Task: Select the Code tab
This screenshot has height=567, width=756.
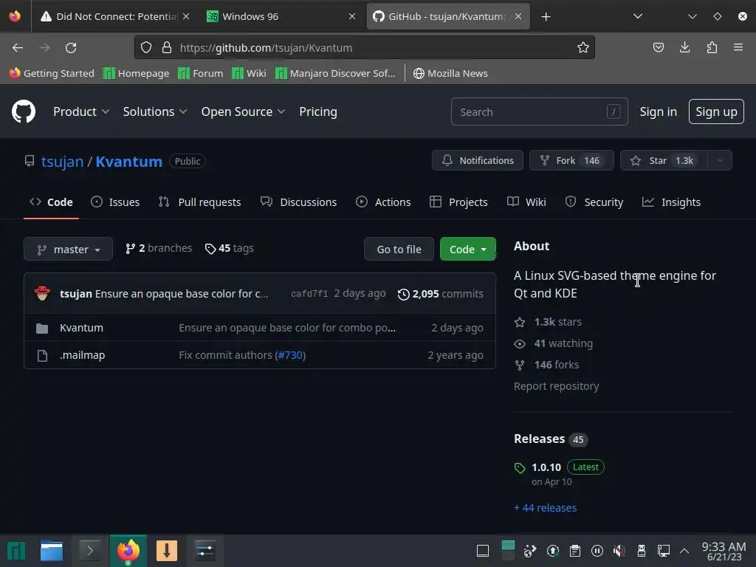Action: (x=51, y=202)
